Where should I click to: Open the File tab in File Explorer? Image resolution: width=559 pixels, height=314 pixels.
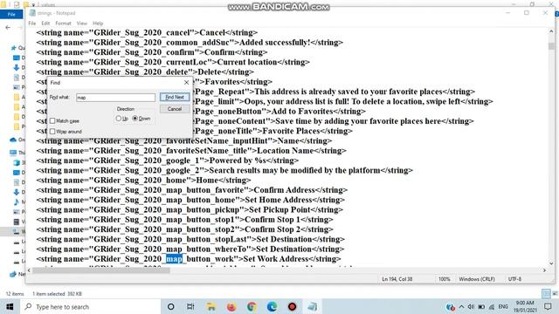[11, 14]
